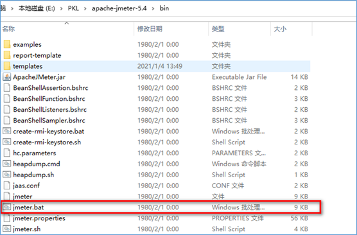Go to apache-jmeter-5.4 in breadcrumb

click(119, 8)
